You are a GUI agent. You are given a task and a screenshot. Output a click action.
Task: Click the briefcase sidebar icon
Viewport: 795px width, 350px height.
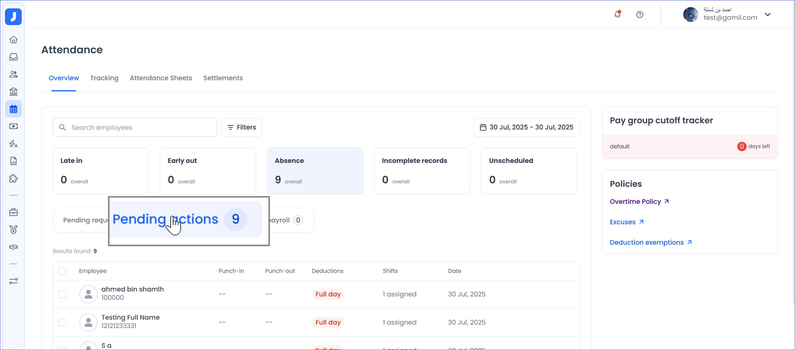[x=13, y=212]
